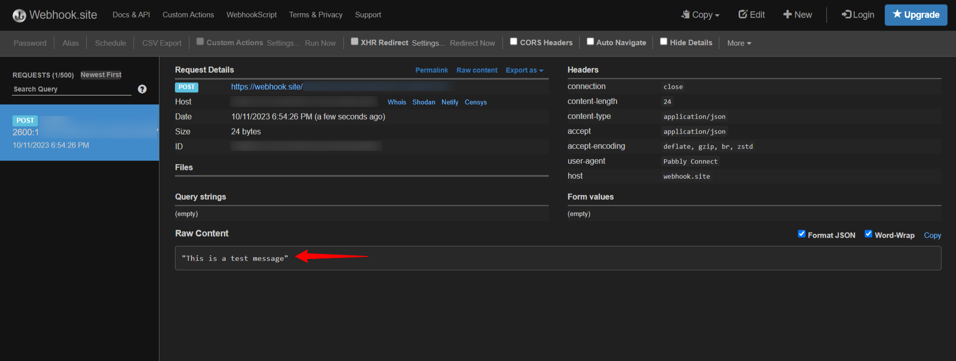This screenshot has width=956, height=361.
Task: Open the search query help icon
Action: (x=142, y=89)
